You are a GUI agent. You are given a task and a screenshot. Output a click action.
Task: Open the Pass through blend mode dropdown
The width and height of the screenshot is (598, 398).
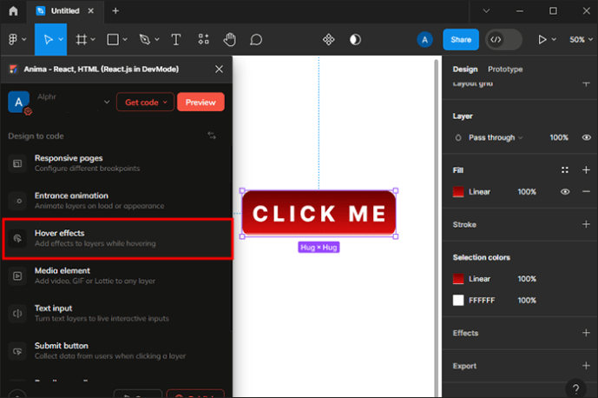pyautogui.click(x=496, y=137)
